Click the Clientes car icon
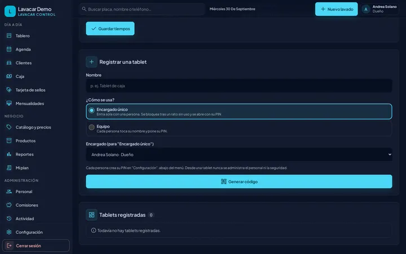406x254 pixels. [9, 63]
